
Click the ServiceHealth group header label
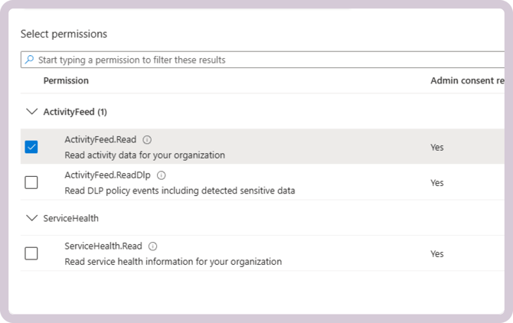click(x=70, y=218)
